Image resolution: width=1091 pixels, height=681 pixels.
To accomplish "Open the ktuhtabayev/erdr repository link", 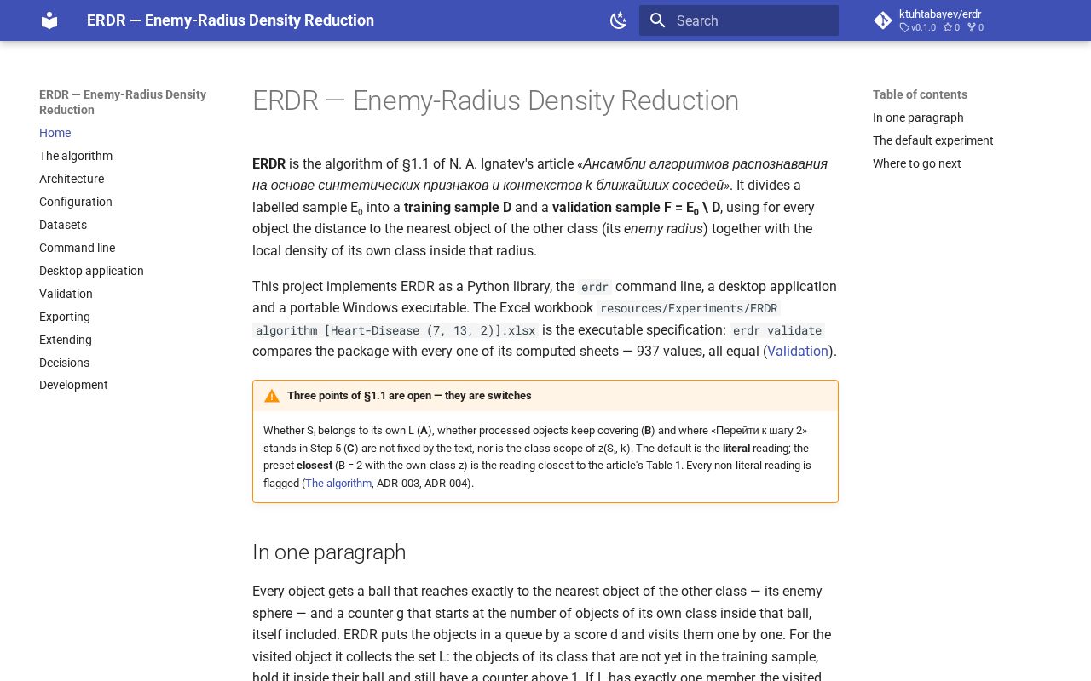I will (x=940, y=14).
